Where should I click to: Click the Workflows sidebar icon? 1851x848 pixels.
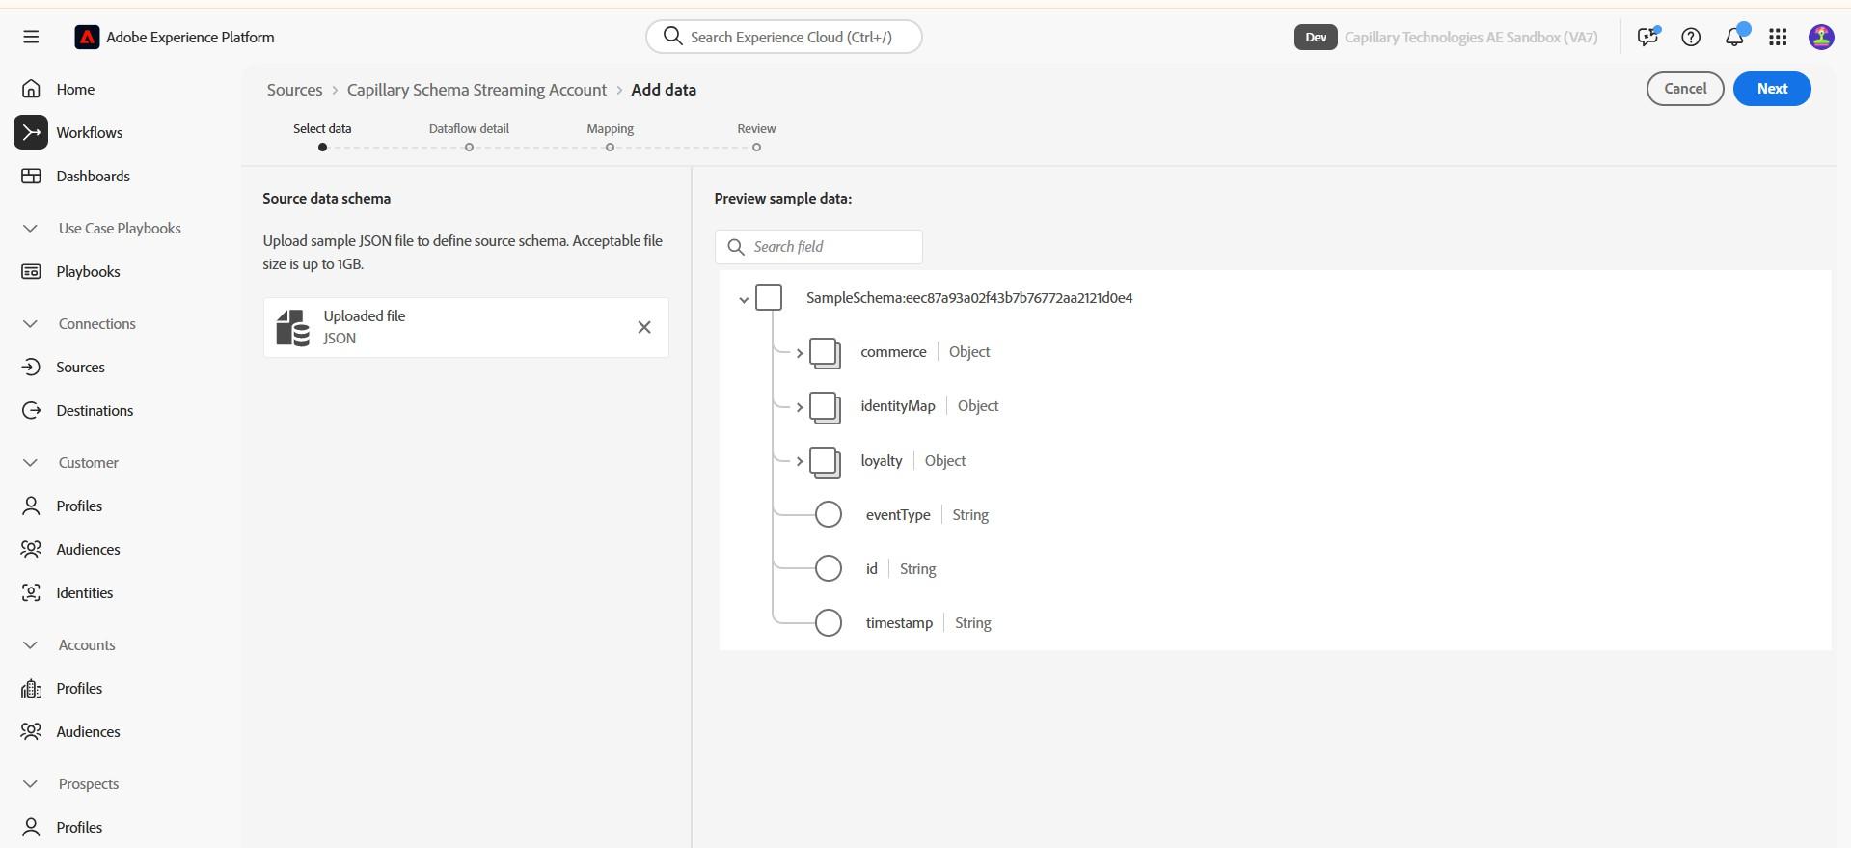[x=31, y=132]
